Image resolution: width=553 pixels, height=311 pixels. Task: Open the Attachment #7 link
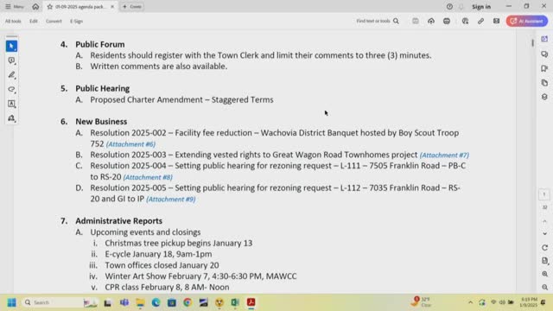click(444, 155)
